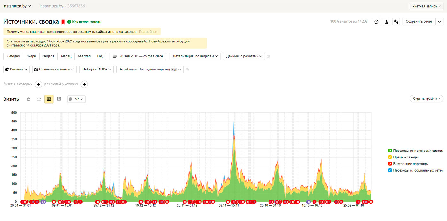Open 'Сравнить сегменты' dropdown

click(x=54, y=69)
